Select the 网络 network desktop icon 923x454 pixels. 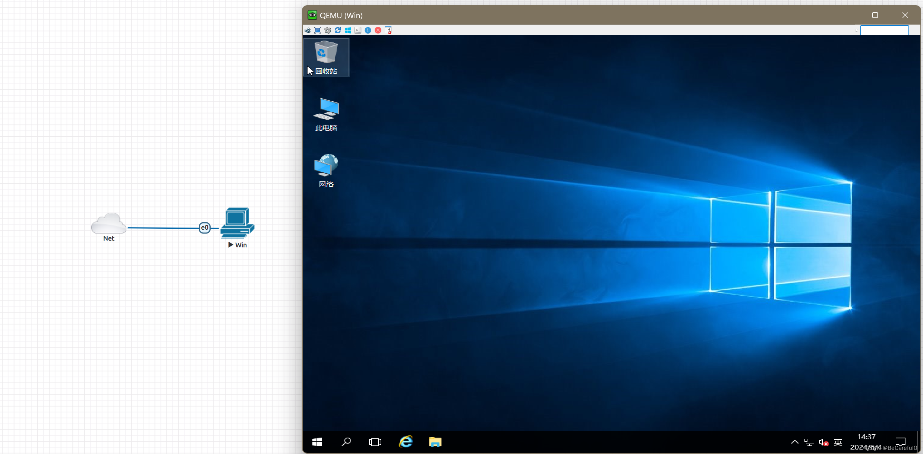click(x=326, y=171)
